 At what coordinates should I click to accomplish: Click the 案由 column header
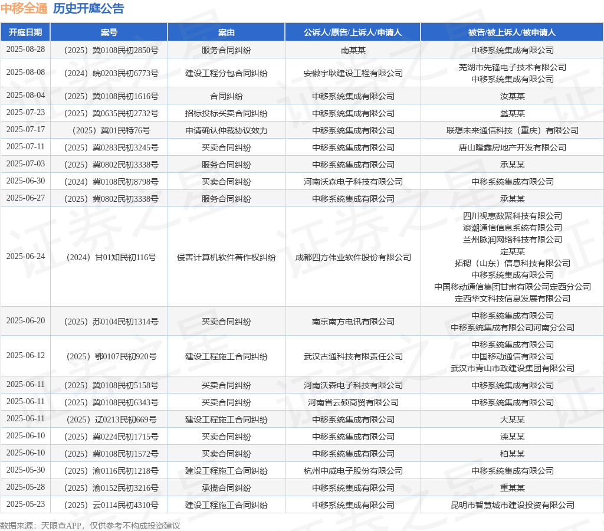pos(226,32)
